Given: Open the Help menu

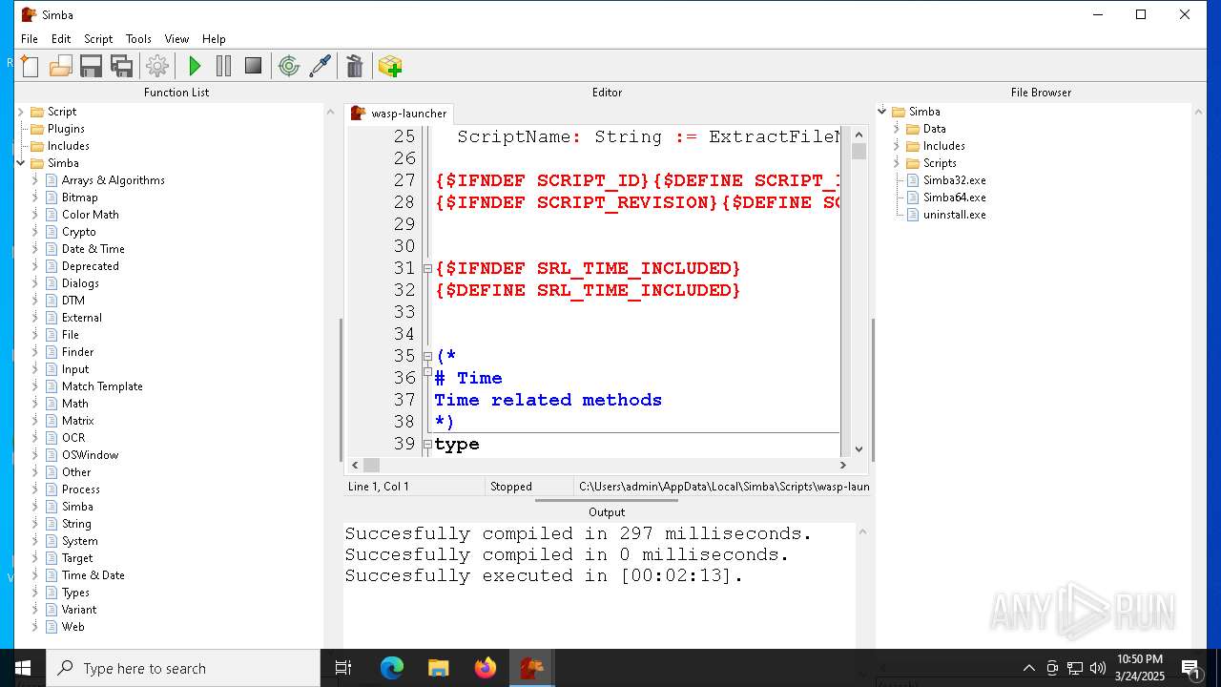Looking at the screenshot, I should (214, 39).
